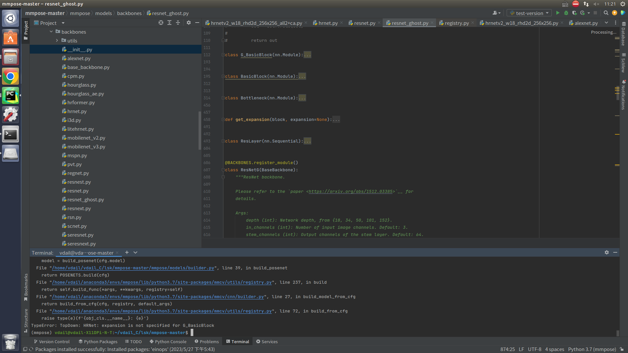The image size is (628, 353).
Task: Run with coverage using the shield-play icon
Action: pyautogui.click(x=575, y=13)
